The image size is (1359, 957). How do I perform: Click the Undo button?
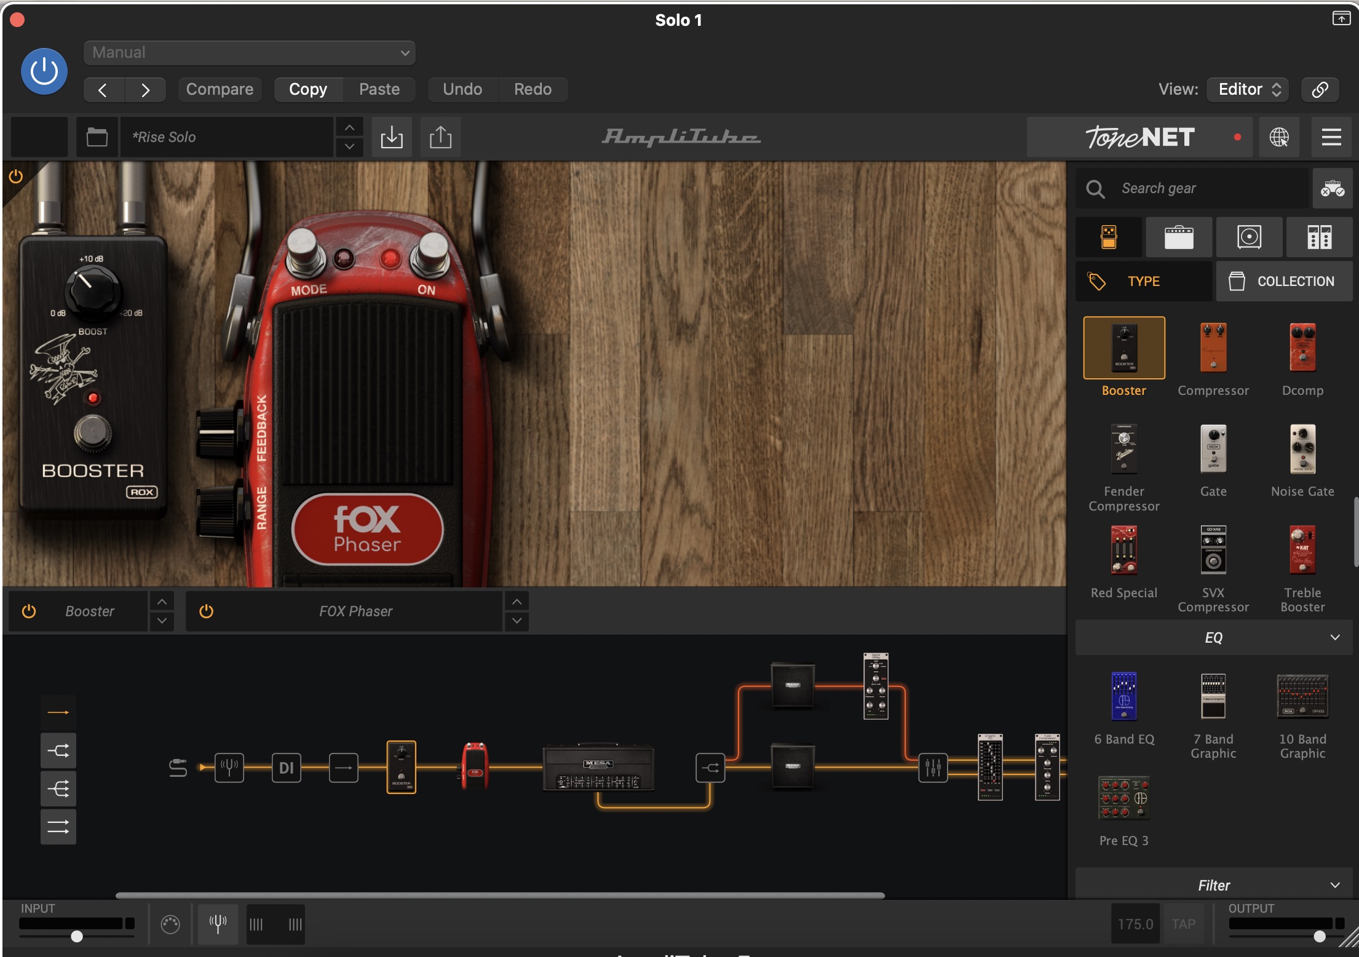coord(462,90)
